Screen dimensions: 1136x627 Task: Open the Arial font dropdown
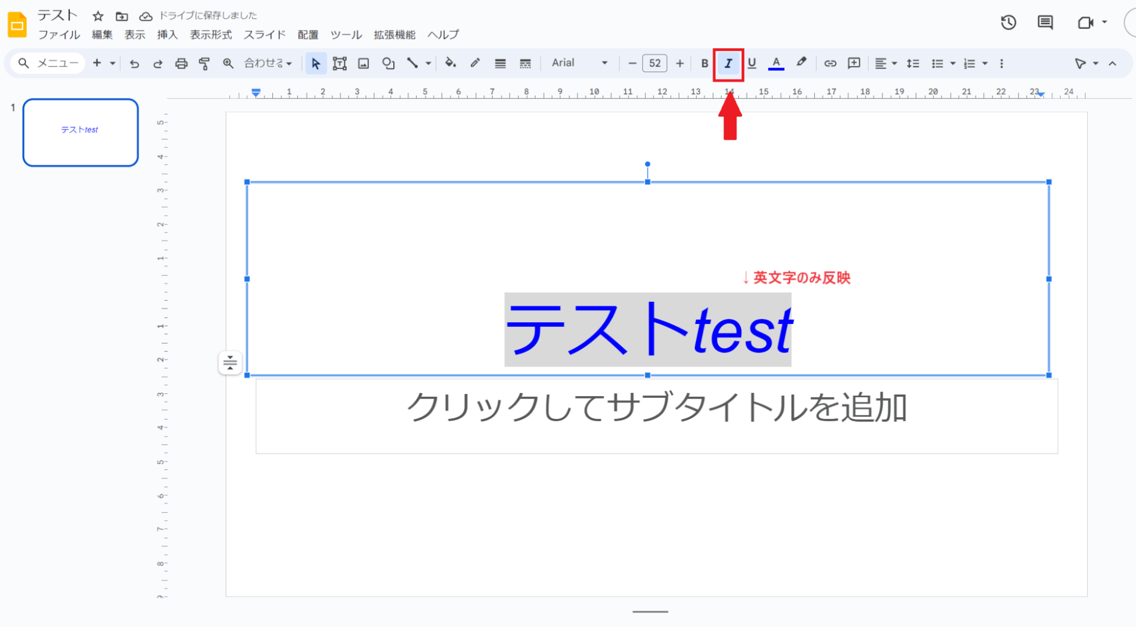(579, 63)
